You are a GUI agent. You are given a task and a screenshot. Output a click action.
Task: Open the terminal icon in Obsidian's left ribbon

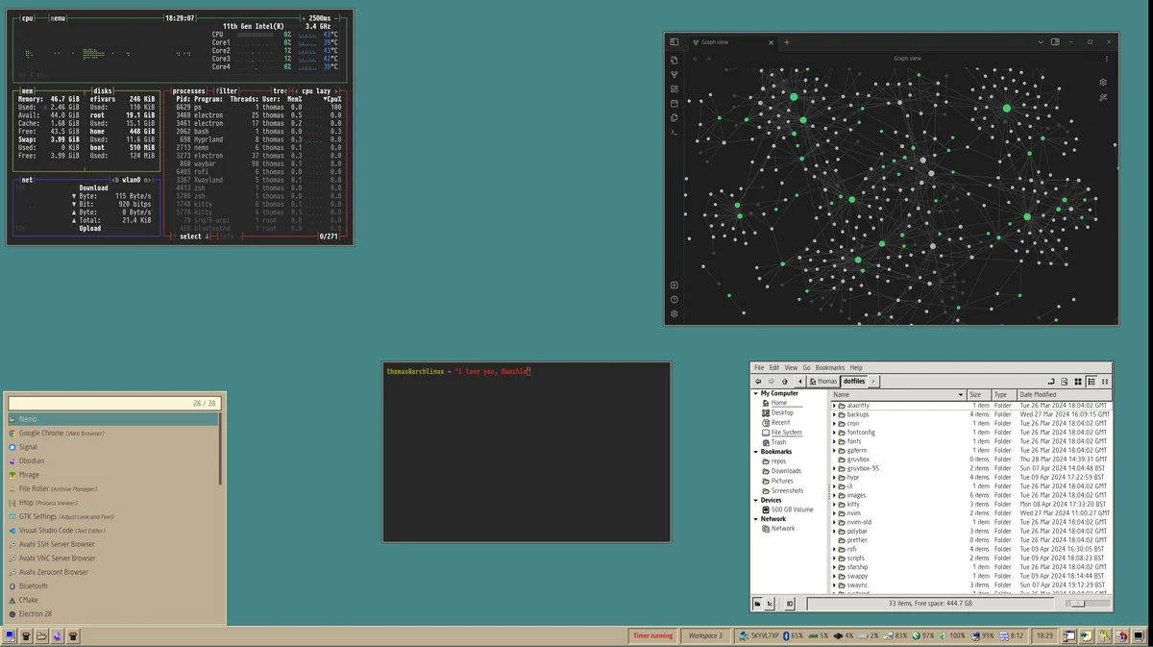coord(674,132)
